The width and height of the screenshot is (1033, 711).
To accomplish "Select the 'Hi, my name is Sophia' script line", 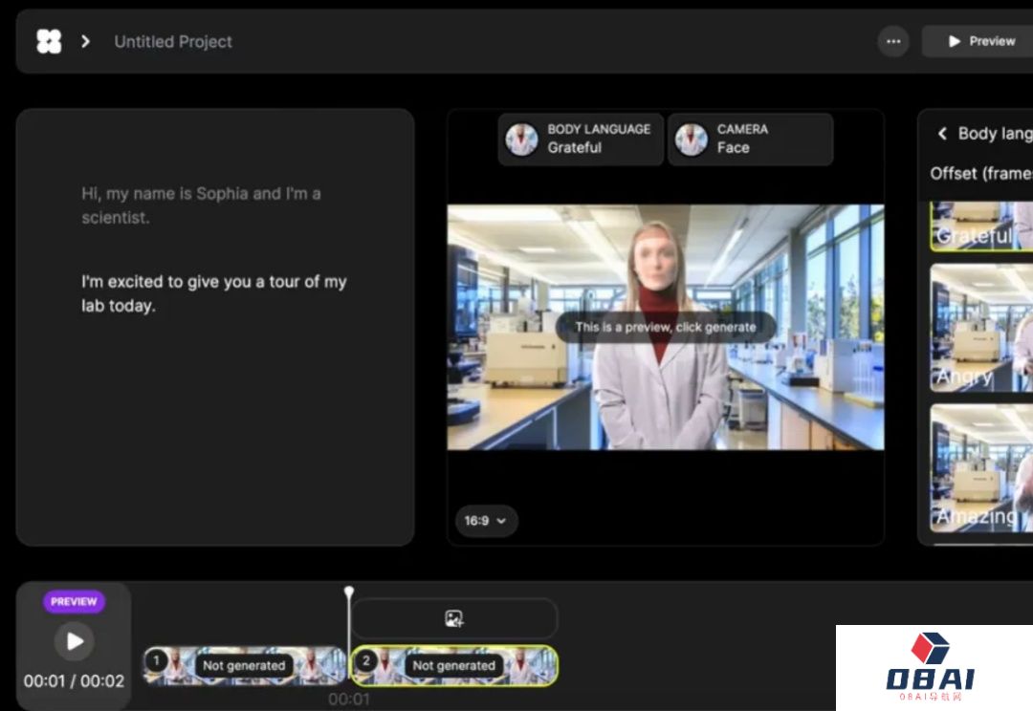I will tap(201, 205).
